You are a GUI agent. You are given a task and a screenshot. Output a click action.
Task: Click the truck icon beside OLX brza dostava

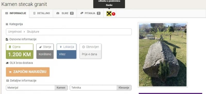tap(7, 63)
